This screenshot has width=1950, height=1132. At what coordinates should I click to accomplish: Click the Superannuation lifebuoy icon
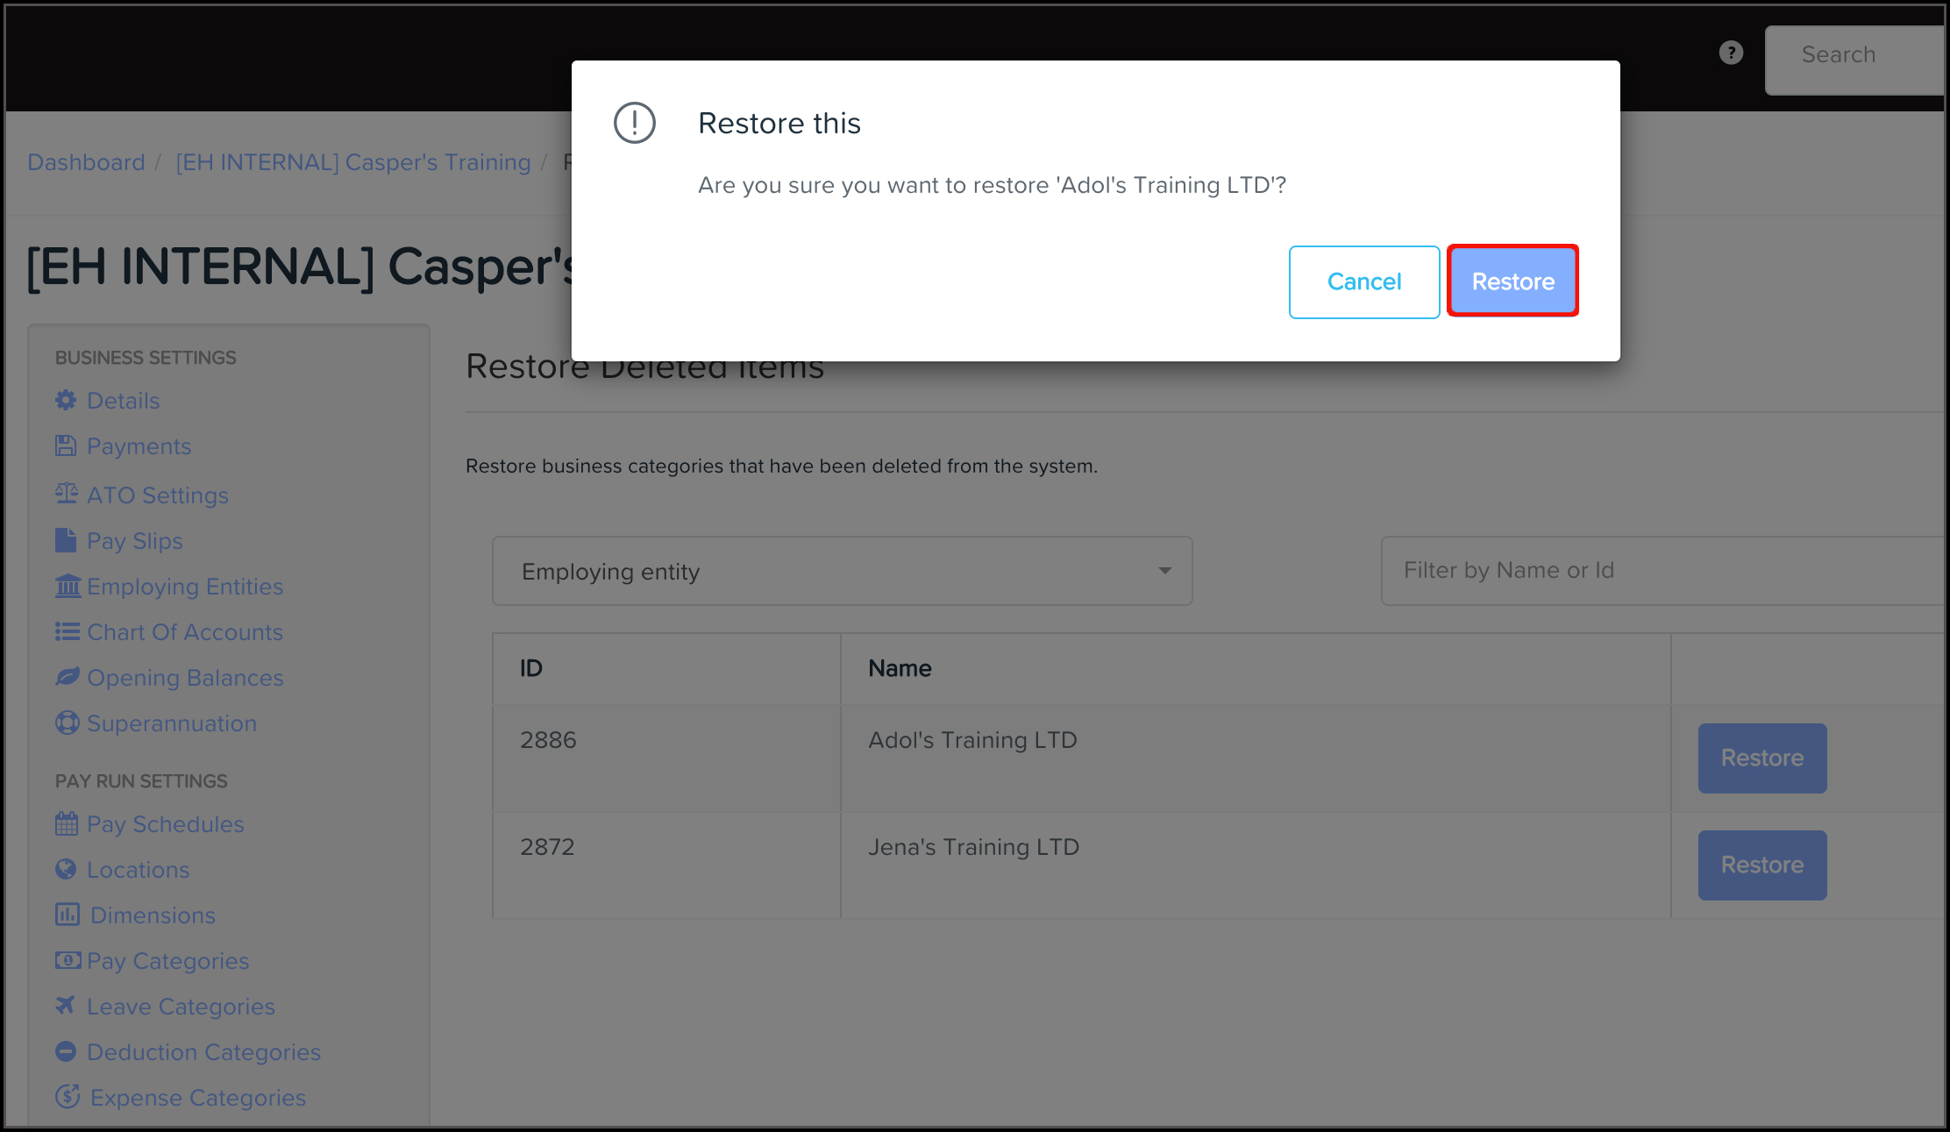coord(67,723)
